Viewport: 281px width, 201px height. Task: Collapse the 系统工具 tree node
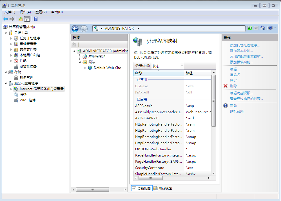(x=6, y=33)
